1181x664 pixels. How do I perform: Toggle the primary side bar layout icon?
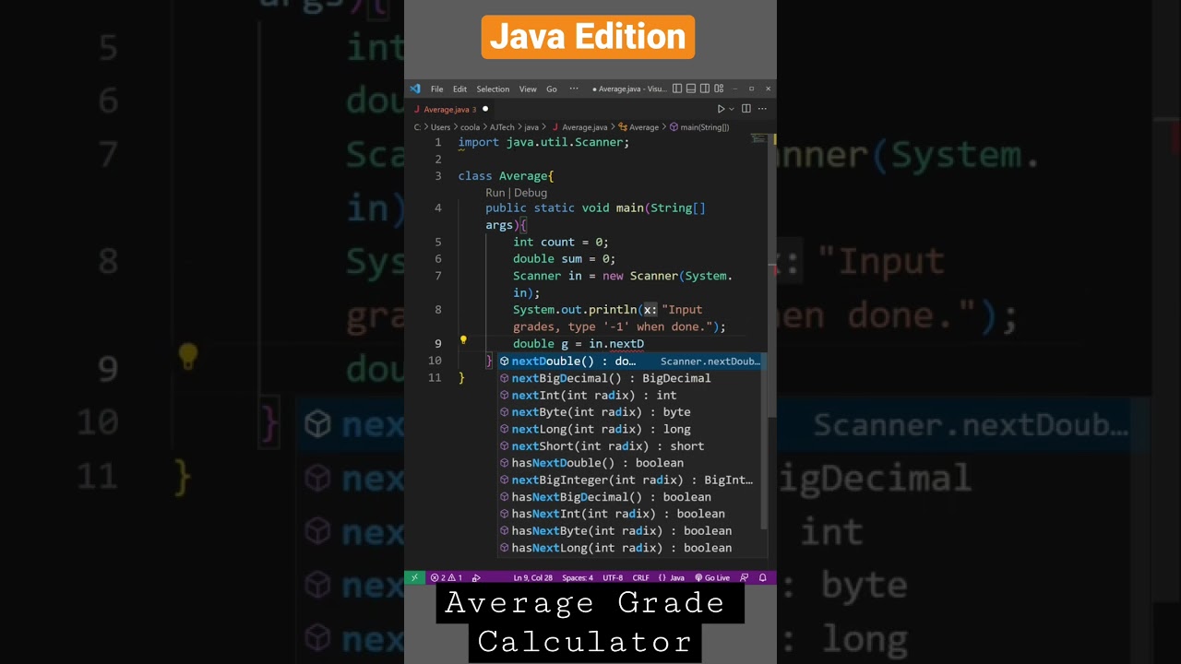pyautogui.click(x=677, y=89)
